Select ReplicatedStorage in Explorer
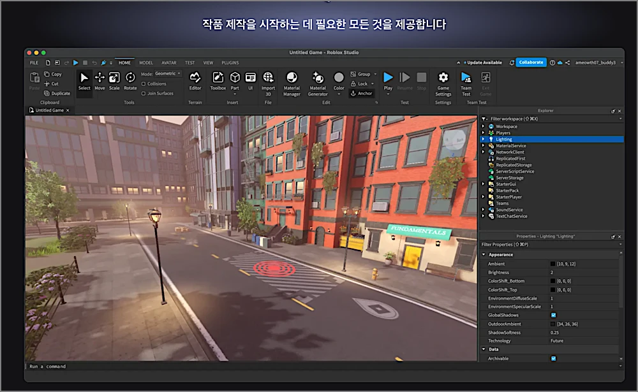 (x=514, y=164)
